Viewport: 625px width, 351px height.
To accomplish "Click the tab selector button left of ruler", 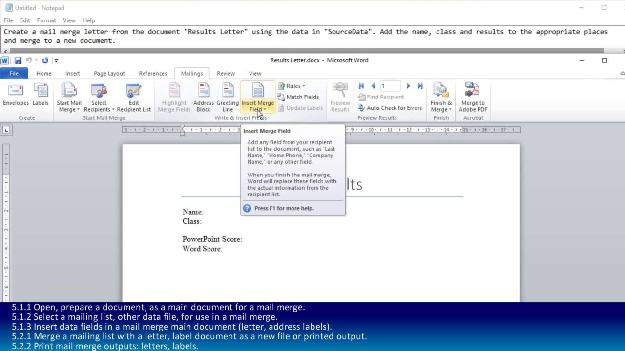I will (6, 130).
